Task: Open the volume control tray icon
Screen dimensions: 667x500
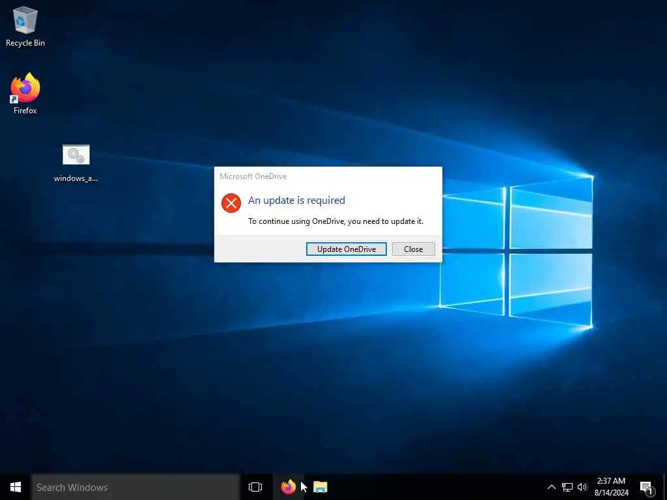Action: (x=582, y=487)
